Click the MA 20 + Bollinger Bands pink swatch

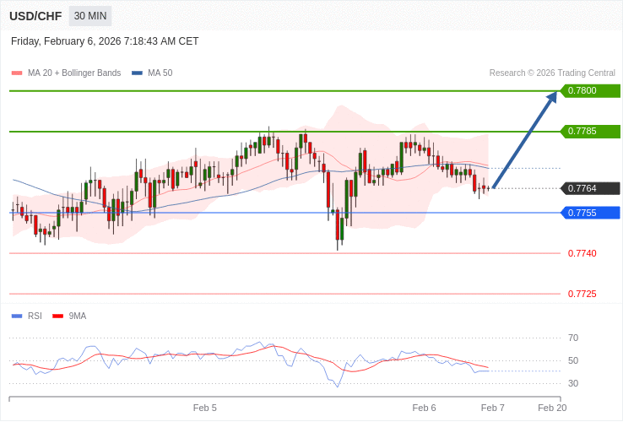(x=17, y=73)
